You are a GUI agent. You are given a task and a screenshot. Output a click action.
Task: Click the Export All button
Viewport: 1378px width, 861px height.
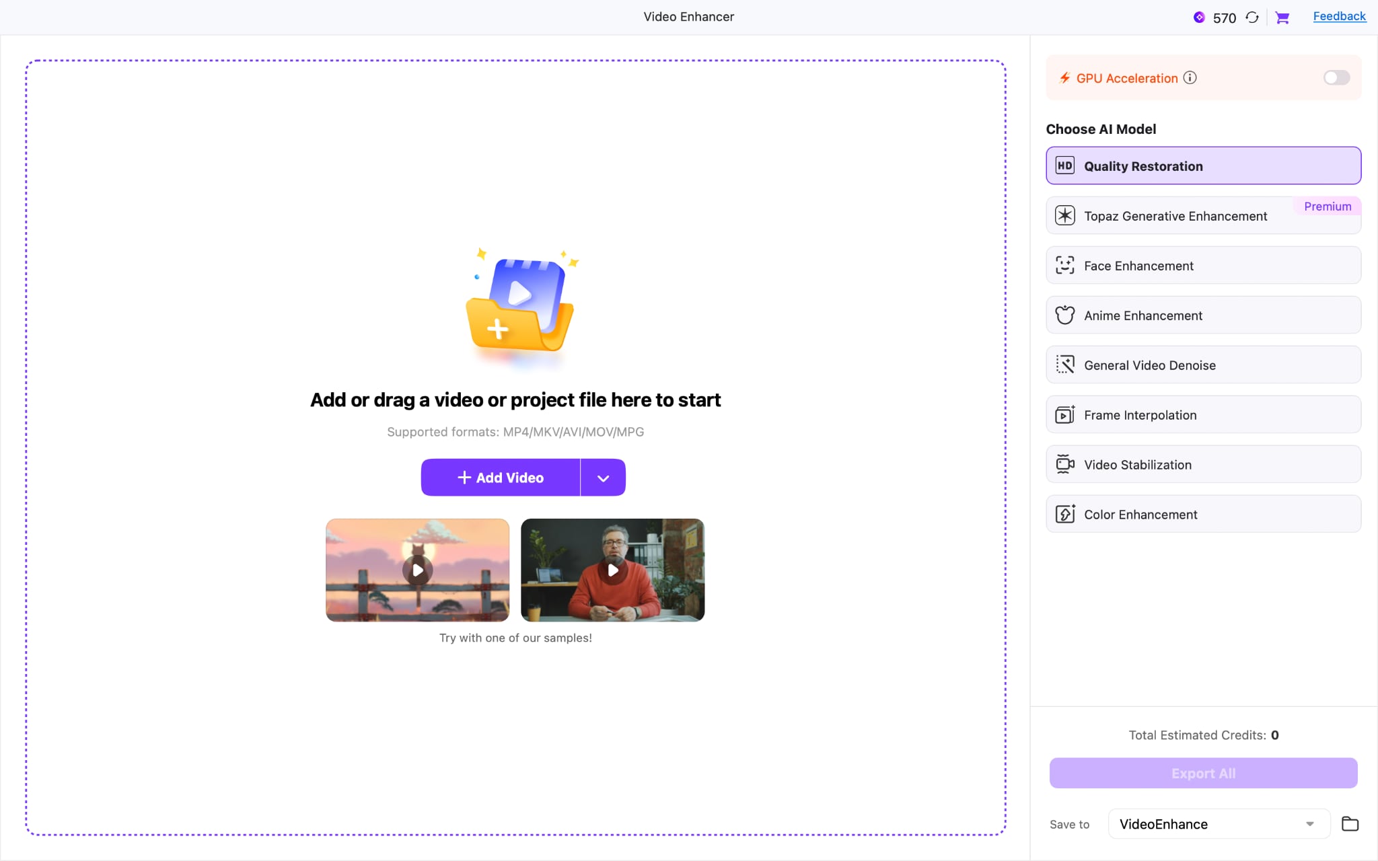1202,773
